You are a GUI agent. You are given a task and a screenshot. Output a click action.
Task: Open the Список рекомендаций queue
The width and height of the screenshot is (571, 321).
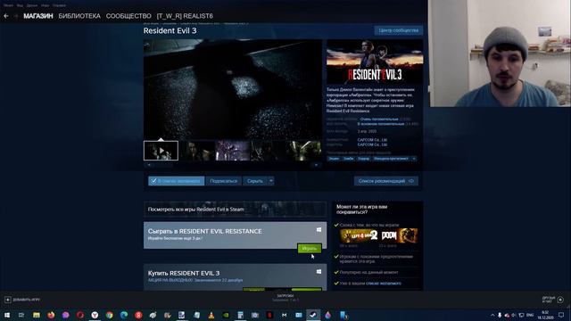pyautogui.click(x=386, y=181)
